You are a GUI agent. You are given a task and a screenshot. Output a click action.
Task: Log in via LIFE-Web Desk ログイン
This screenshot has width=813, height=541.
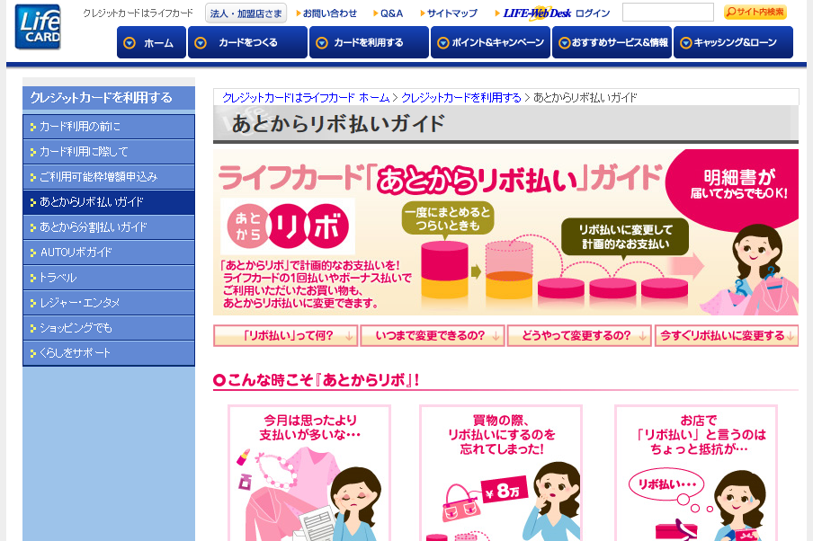coord(553,13)
